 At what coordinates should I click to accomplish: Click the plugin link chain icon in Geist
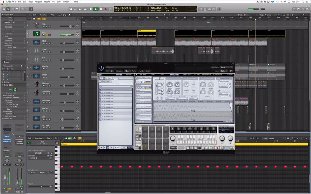tap(231, 71)
